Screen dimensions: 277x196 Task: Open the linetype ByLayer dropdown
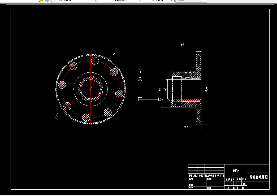[x=117, y=1]
